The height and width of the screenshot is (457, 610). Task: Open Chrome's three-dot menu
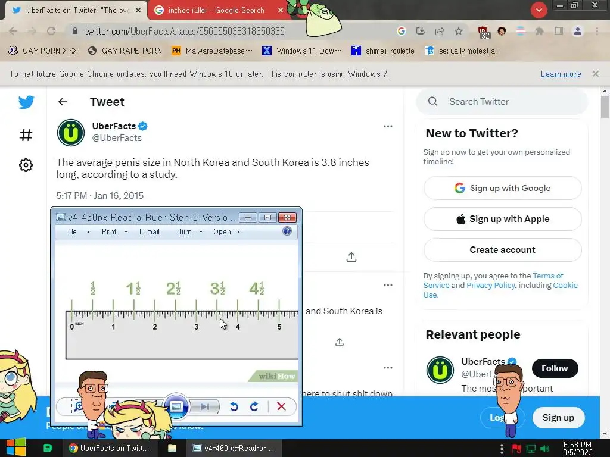point(597,31)
